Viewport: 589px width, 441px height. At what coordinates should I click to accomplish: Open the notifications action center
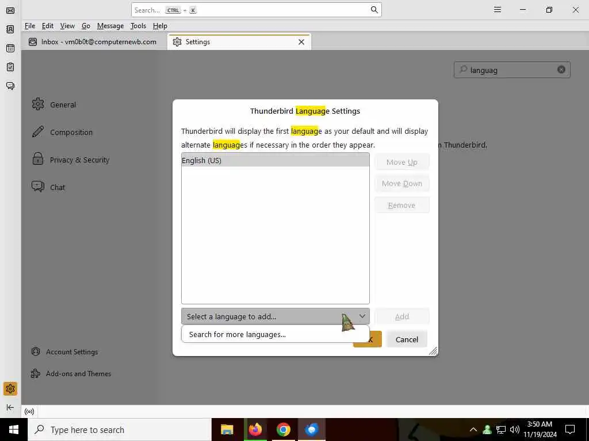point(570,430)
